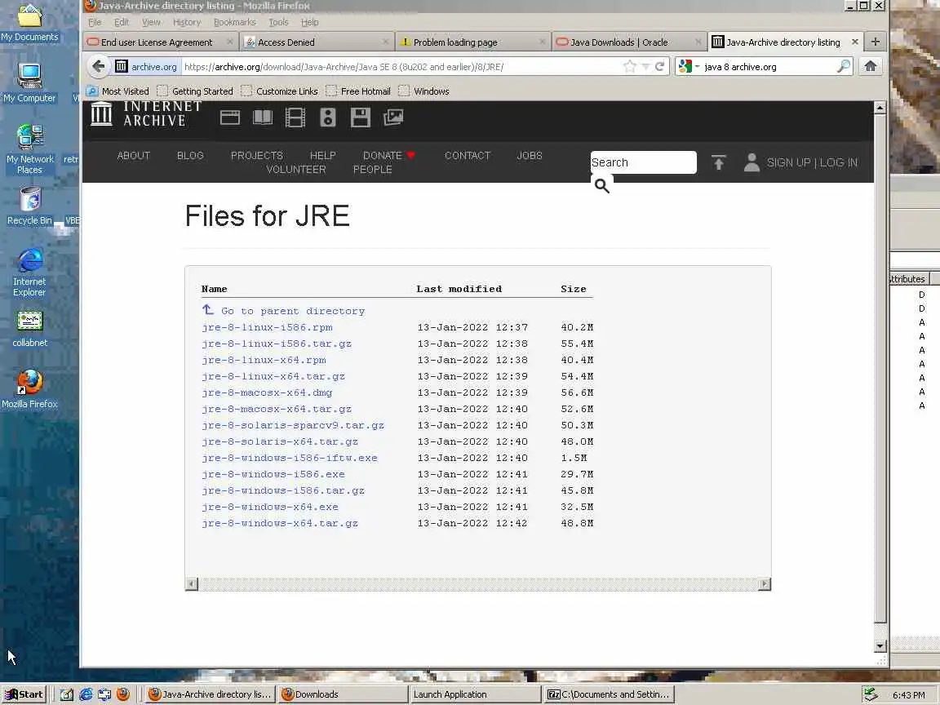Click the search bar magnifier icon
The image size is (940, 705).
tap(844, 67)
